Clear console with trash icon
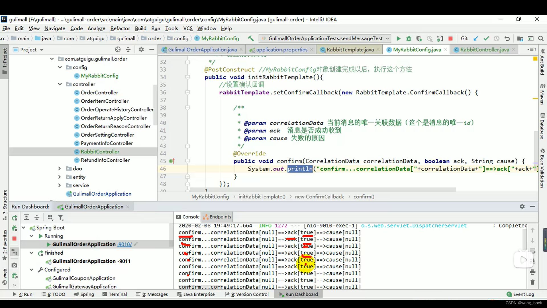Image resolution: width=547 pixels, height=308 pixels. [532, 282]
